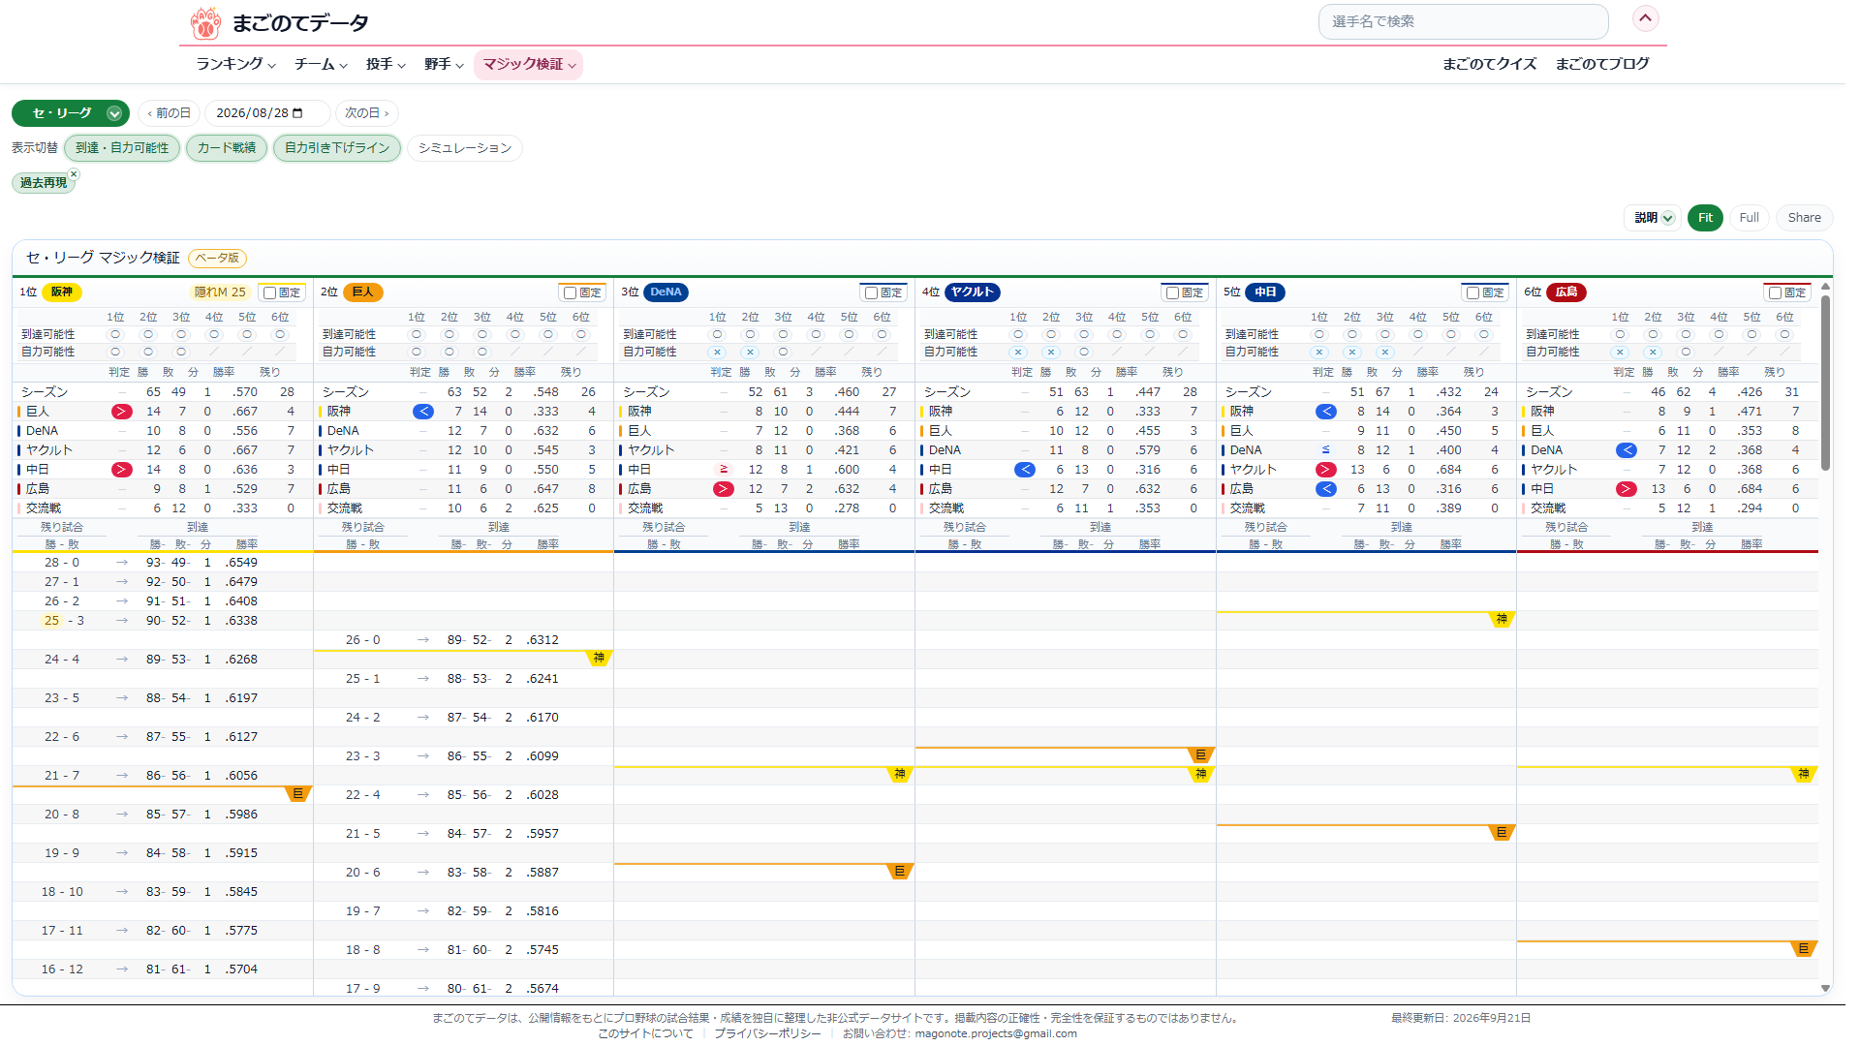Image resolution: width=1860 pixels, height=1046 pixels.
Task: Enable 固定 checkbox for 巨人 column
Action: [x=571, y=292]
